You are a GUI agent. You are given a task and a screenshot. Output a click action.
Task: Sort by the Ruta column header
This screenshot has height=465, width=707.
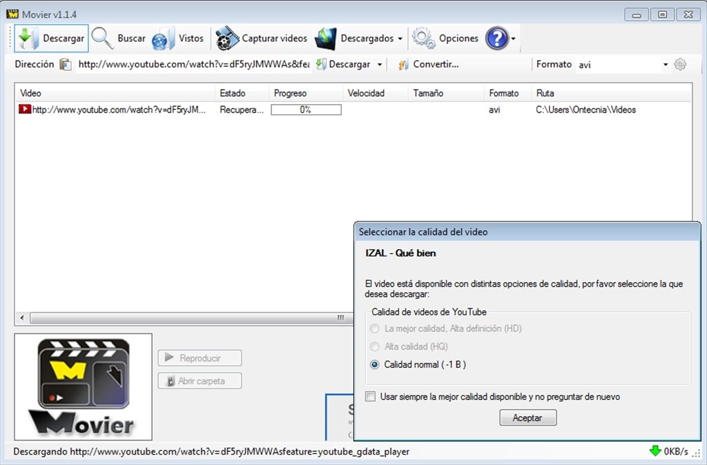(x=612, y=93)
